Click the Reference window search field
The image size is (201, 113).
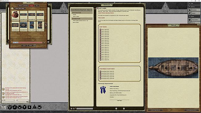[85, 108]
